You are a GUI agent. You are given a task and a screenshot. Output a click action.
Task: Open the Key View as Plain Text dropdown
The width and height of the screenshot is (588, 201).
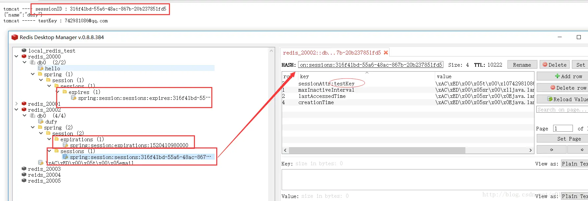pyautogui.click(x=574, y=164)
